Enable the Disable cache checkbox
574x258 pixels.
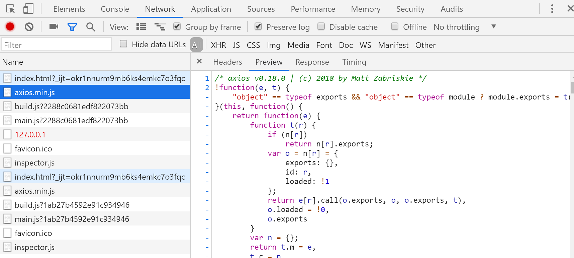321,26
